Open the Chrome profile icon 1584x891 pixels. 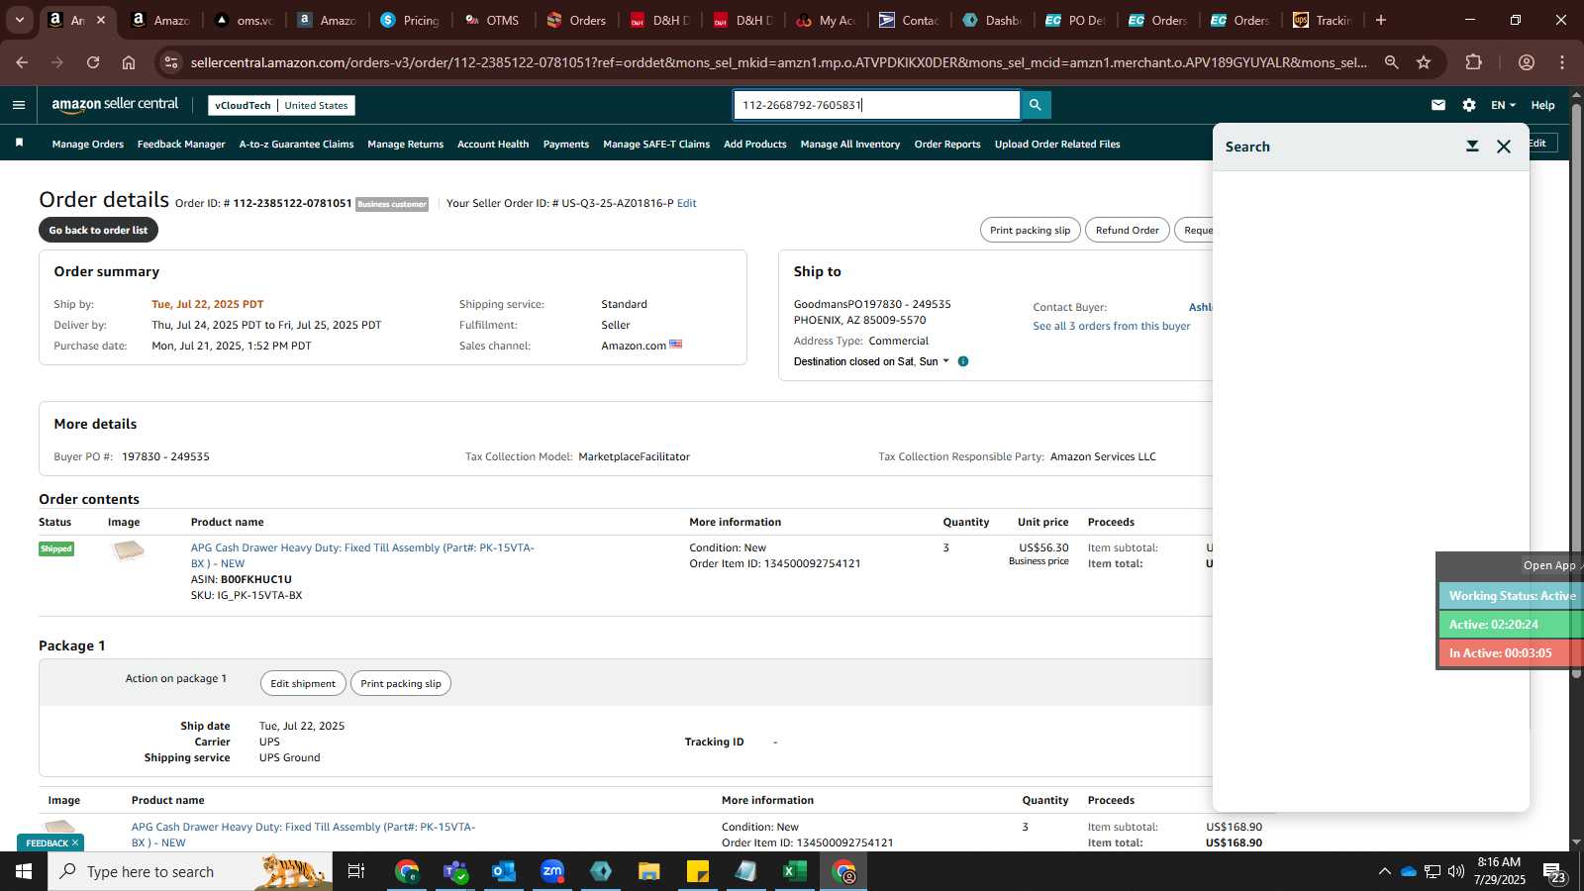(1527, 62)
